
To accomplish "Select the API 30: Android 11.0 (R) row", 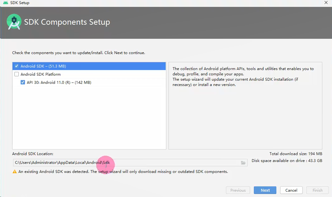I will click(89, 83).
